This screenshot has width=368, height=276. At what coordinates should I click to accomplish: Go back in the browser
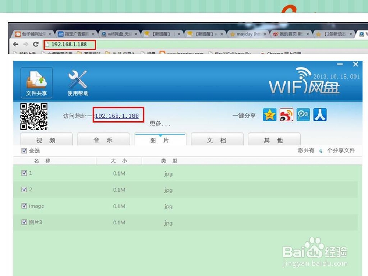[x=16, y=44]
